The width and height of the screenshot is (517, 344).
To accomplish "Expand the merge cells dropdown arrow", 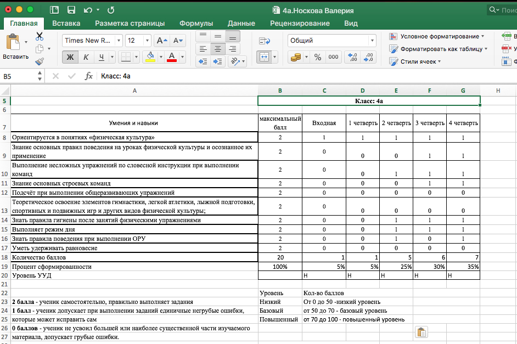I will point(274,57).
